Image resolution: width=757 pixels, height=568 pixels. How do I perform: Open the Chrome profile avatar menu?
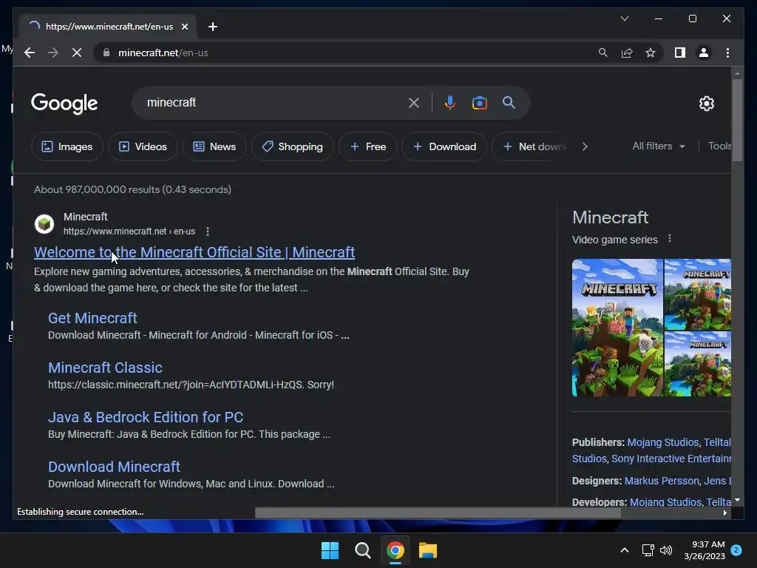(704, 53)
